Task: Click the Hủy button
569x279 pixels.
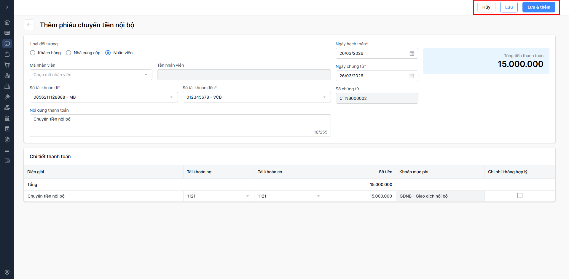Action: click(486, 7)
